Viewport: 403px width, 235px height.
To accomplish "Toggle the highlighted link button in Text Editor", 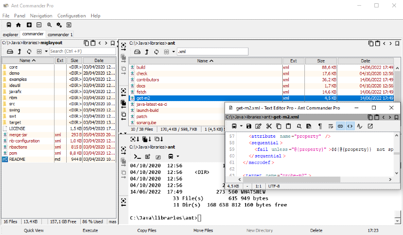I will coord(340,126).
